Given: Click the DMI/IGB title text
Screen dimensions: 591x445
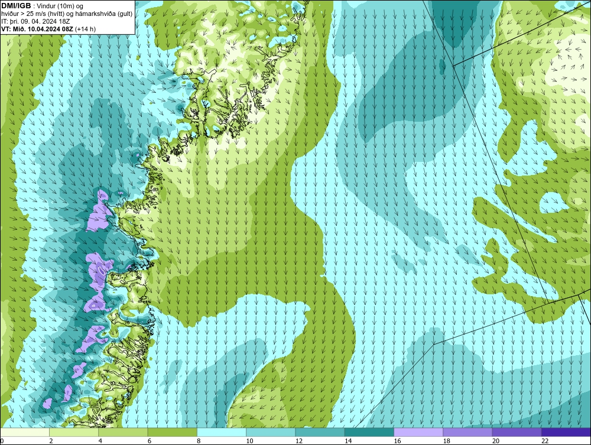Looking at the screenshot, I should coord(16,6).
